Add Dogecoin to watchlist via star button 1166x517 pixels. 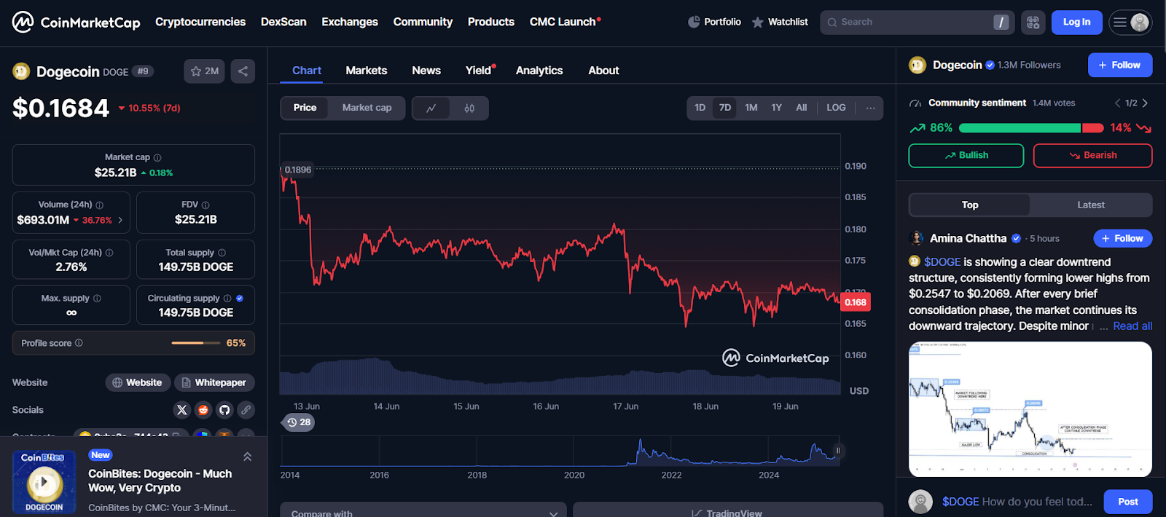click(x=204, y=71)
